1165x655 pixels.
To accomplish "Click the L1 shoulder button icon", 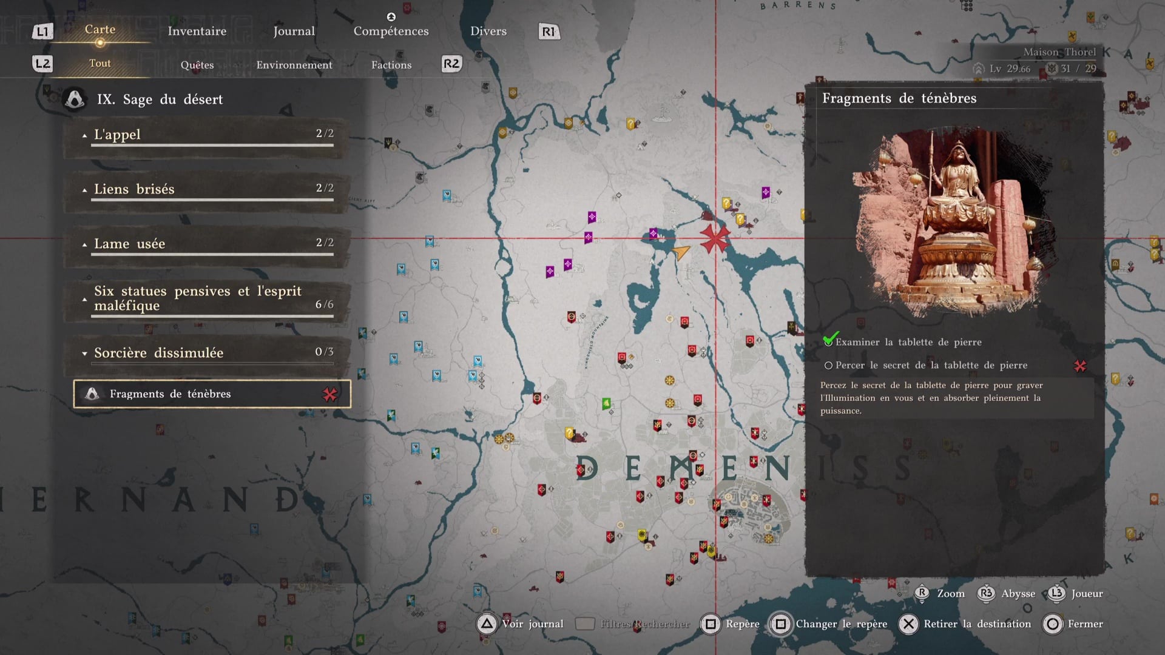I will coord(42,32).
